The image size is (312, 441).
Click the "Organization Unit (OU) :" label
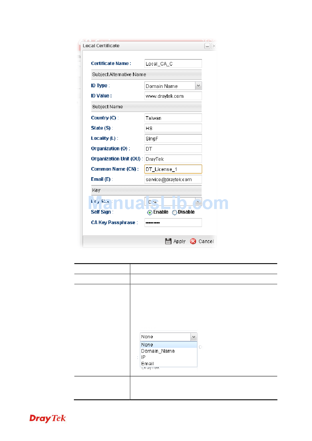coord(117,159)
